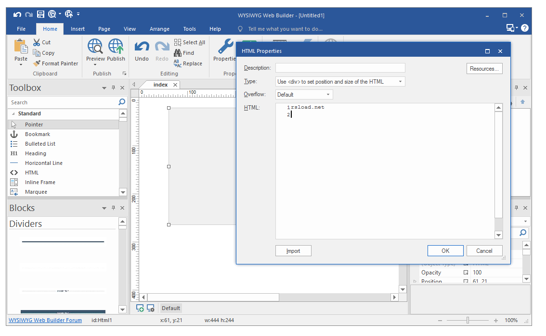This screenshot has width=546, height=336.
Task: Open the Help ribbon tab
Action: [215, 29]
